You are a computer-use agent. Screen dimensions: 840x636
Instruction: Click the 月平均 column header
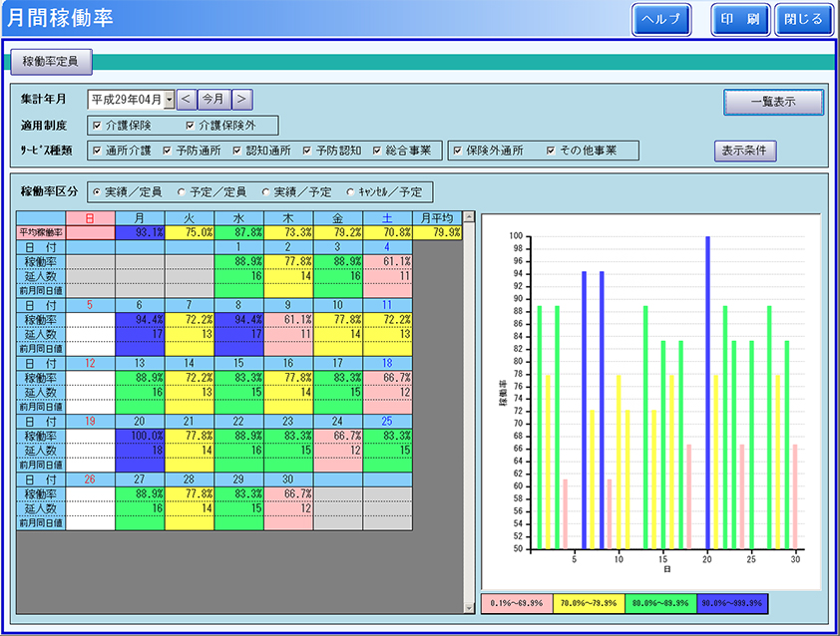(x=437, y=218)
